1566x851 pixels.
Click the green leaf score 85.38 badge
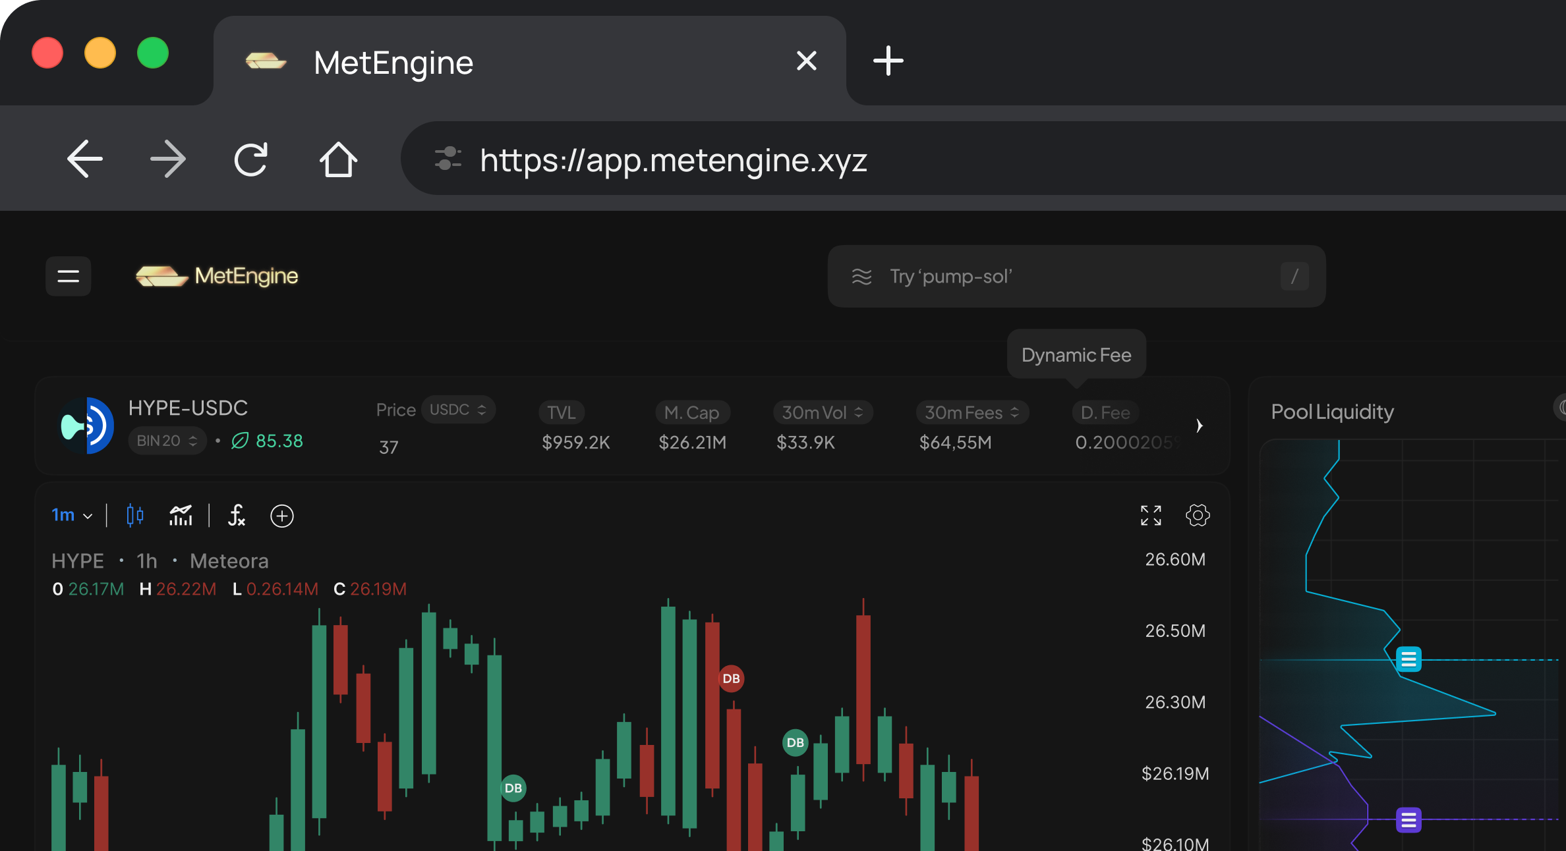tap(266, 441)
